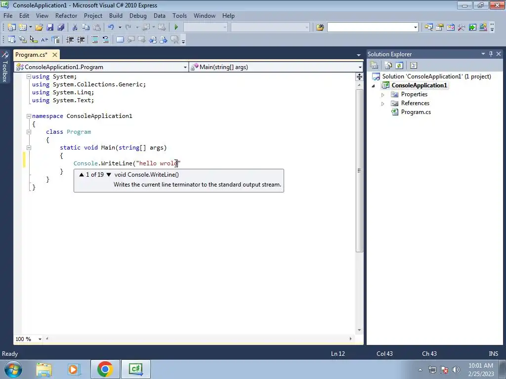Screen dimensions: 506x379
Task: Click the Copy toolbar icon
Action: (x=85, y=28)
